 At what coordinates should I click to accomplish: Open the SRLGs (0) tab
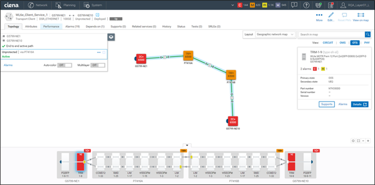coord(214,27)
